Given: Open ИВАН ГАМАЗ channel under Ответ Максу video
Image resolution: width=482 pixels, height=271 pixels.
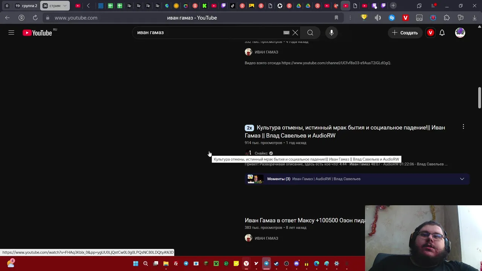Looking at the screenshot, I should [266, 238].
